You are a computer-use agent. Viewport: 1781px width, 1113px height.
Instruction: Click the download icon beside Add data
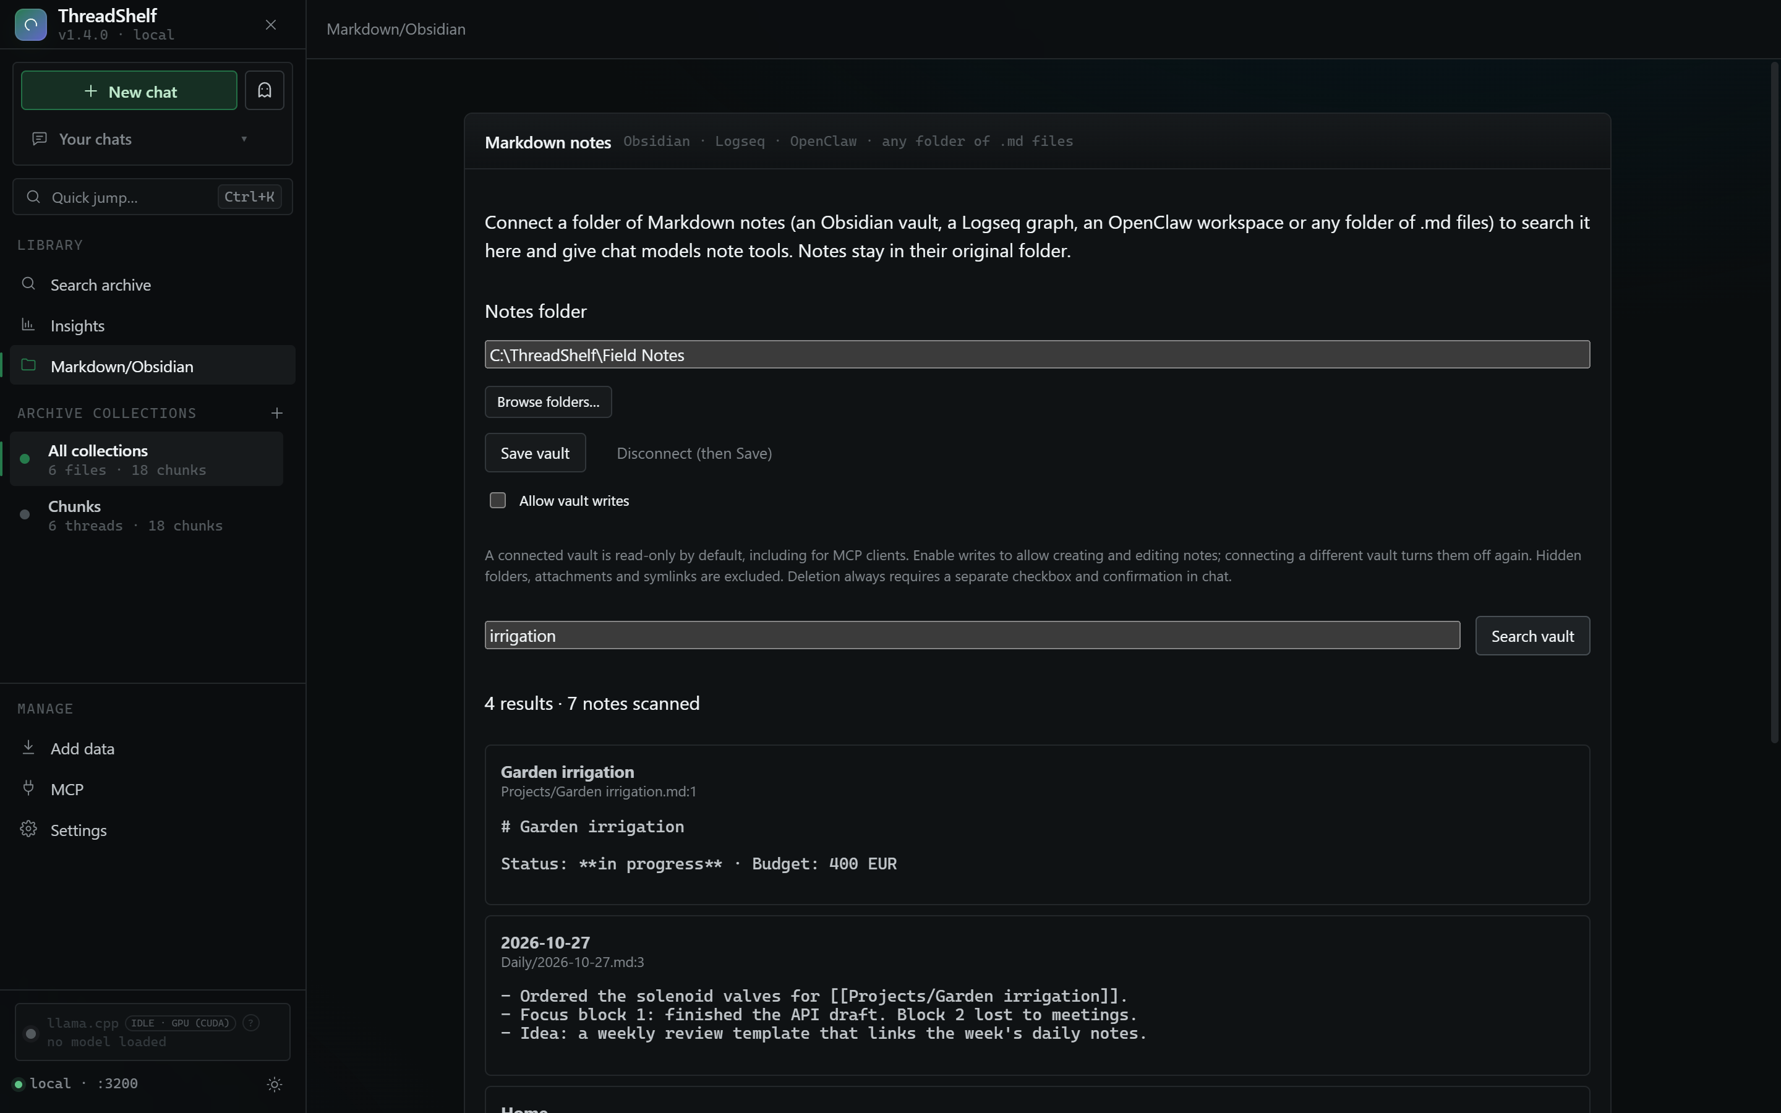point(28,748)
